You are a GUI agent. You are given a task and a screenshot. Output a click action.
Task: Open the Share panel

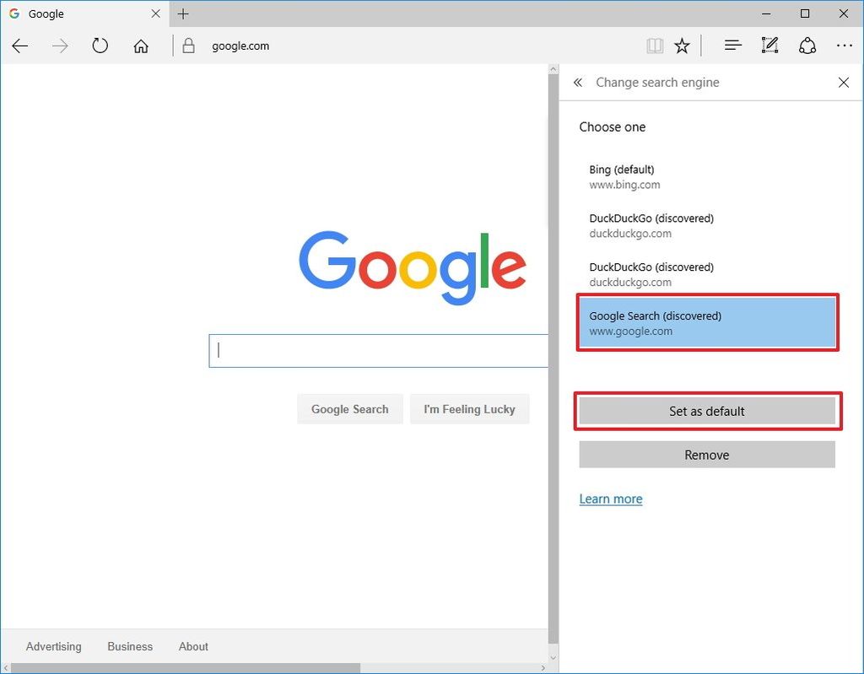click(x=807, y=46)
